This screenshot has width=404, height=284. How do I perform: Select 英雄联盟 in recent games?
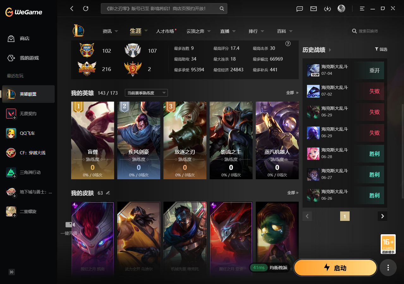tap(28, 94)
